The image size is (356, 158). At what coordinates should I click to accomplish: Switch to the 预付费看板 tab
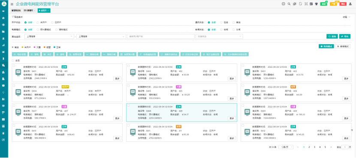tap(29, 10)
